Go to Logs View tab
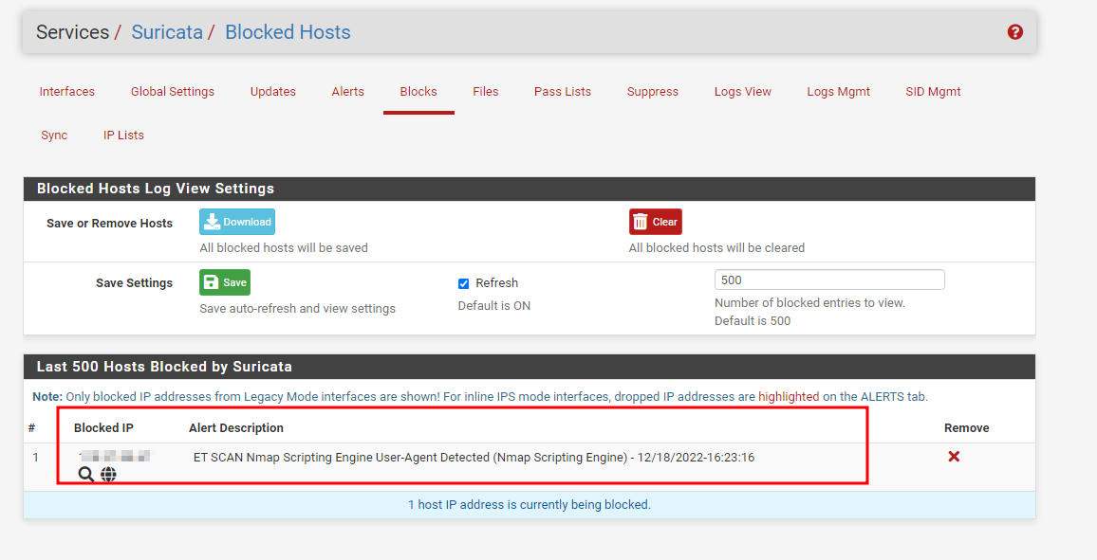This screenshot has width=1097, height=560. tap(742, 92)
